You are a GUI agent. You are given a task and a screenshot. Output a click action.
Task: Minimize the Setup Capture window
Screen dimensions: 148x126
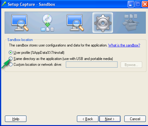point(131,4)
